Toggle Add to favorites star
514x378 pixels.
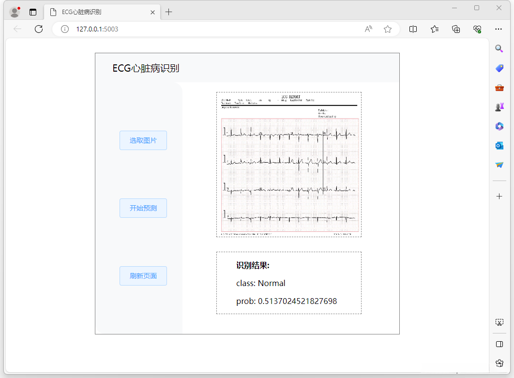click(387, 29)
